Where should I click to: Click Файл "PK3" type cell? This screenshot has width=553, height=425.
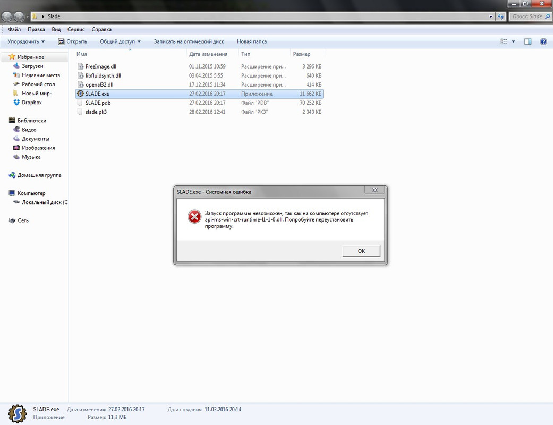coord(254,112)
